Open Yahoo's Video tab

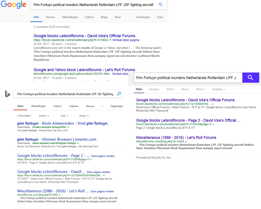(x=170, y=89)
